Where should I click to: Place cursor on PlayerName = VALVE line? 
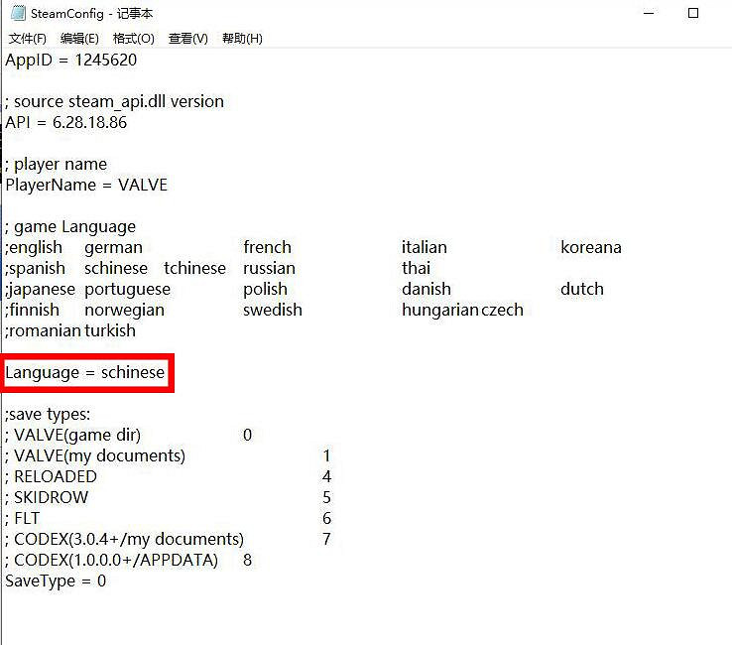tap(86, 186)
